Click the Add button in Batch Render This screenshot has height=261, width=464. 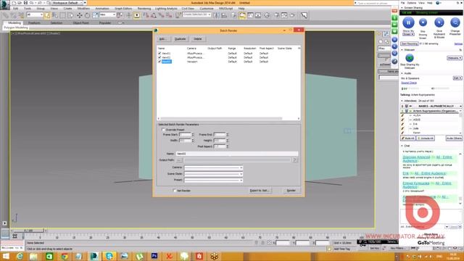click(x=162, y=39)
